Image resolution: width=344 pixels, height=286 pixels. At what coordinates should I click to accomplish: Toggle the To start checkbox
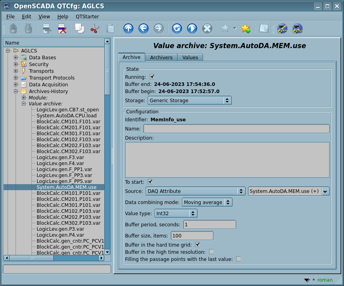point(150,182)
